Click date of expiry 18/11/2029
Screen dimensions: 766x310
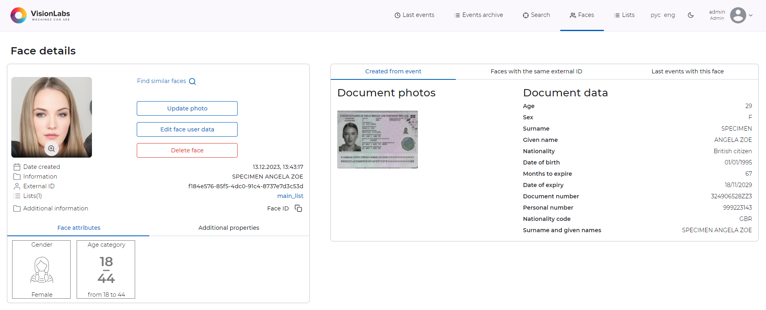click(x=738, y=185)
